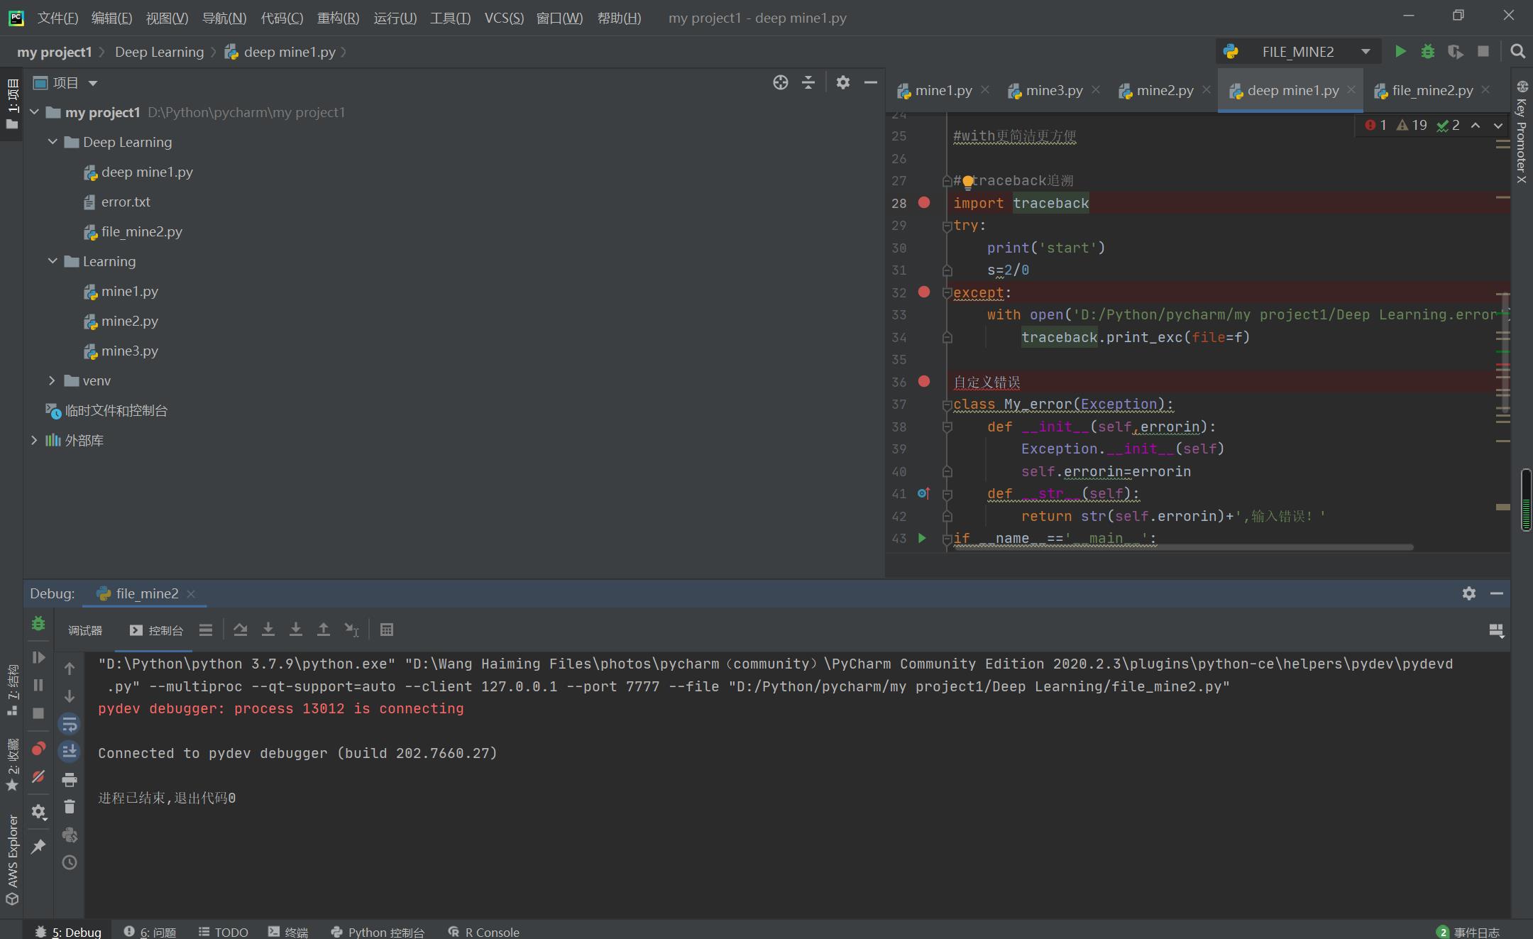Open project panel settings gear

[x=842, y=83]
